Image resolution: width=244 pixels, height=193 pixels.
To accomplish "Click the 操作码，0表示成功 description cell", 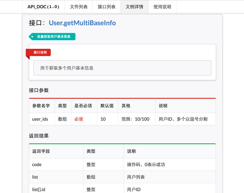I will point(146,165).
